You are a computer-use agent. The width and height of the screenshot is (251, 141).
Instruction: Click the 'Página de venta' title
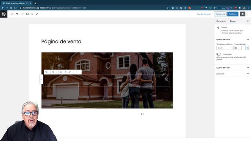[61, 42]
